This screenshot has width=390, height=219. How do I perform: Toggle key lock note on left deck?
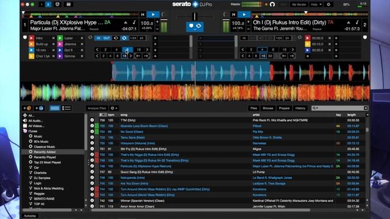134,23
